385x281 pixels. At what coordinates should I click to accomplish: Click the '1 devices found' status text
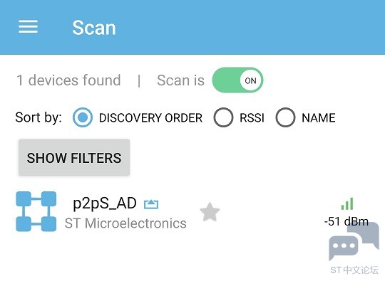click(x=68, y=80)
